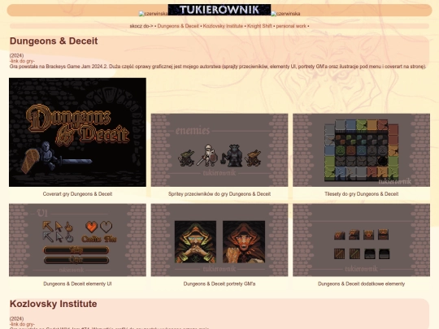Open the GM portraits thumbnail
Screen dimensions: 439x329
[219, 240]
